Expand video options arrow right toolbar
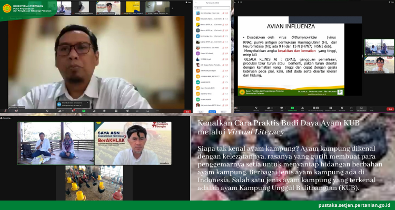This screenshot has height=210, width=395. (x=240, y=108)
